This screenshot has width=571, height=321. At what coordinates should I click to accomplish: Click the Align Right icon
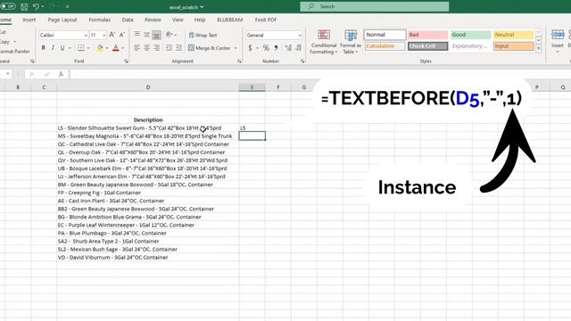157,47
